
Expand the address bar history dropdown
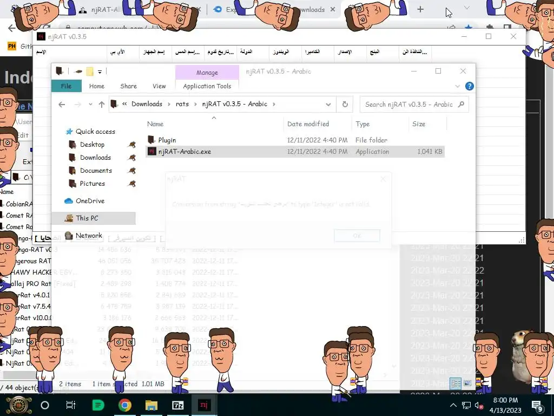328,105
